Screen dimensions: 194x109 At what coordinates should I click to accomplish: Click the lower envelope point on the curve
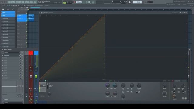[59, 61]
